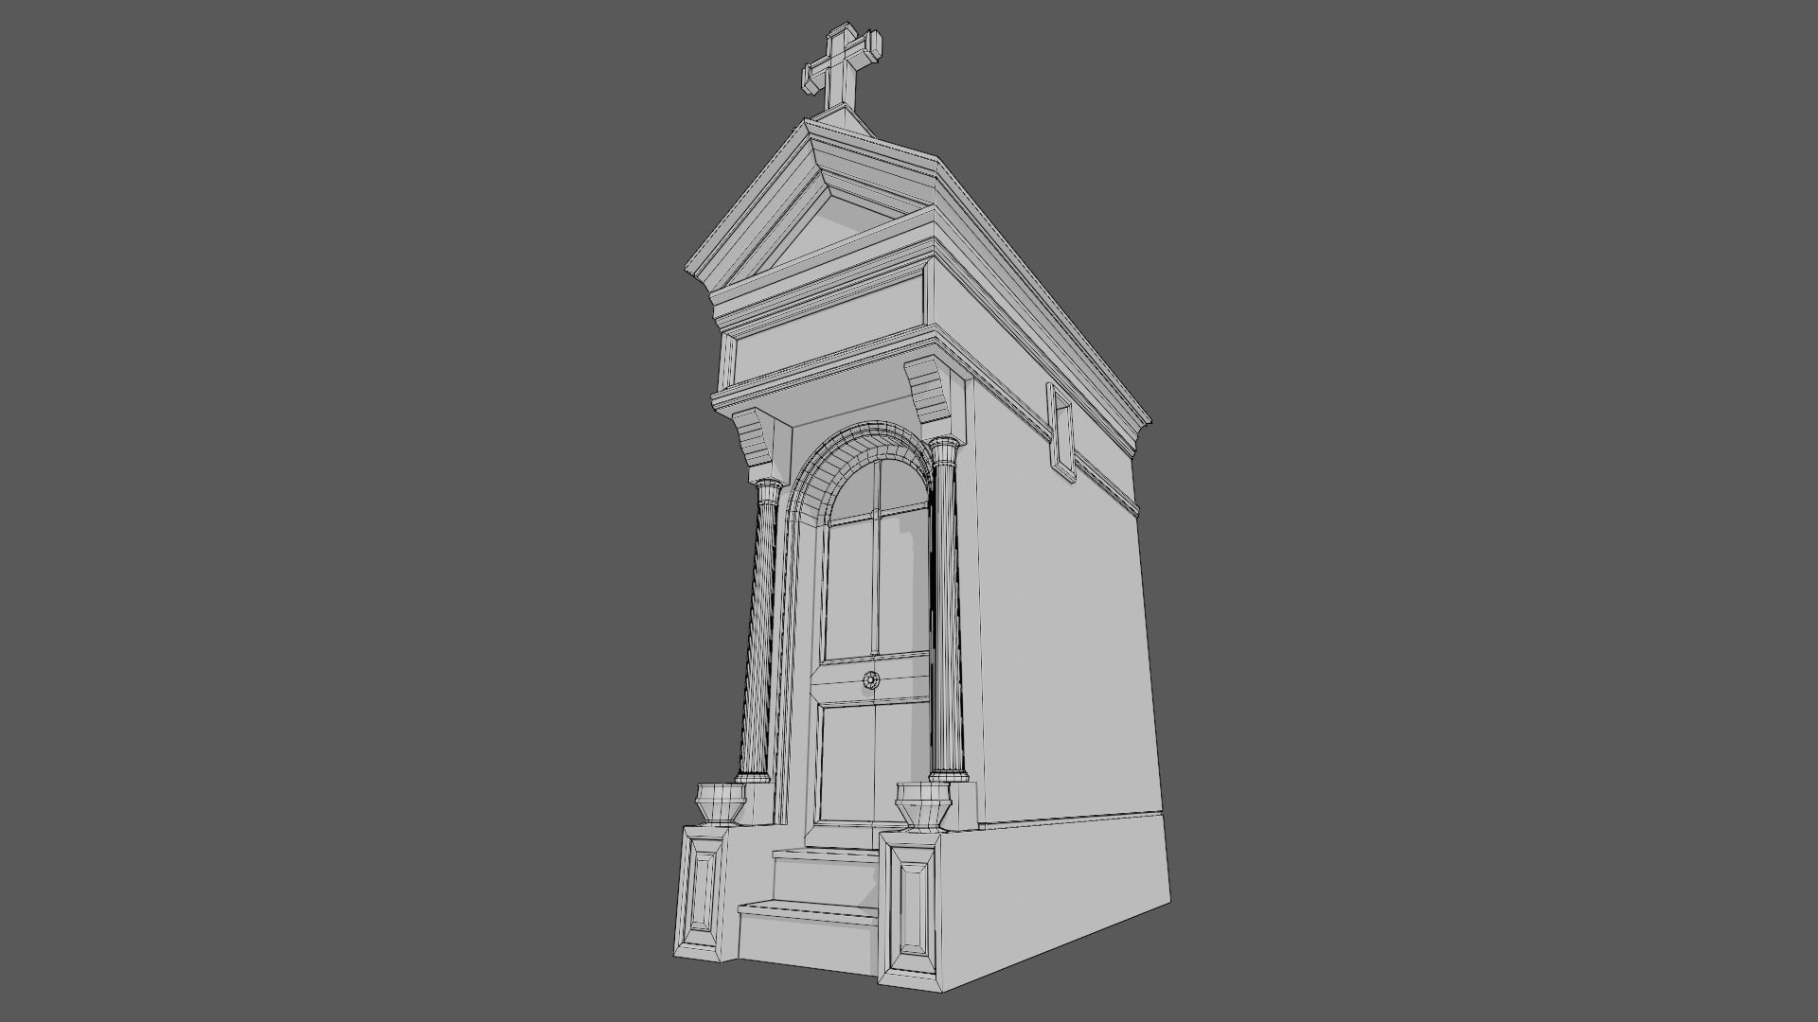1818x1022 pixels.
Task: Select the left urn on the pedestal
Action: point(722,803)
